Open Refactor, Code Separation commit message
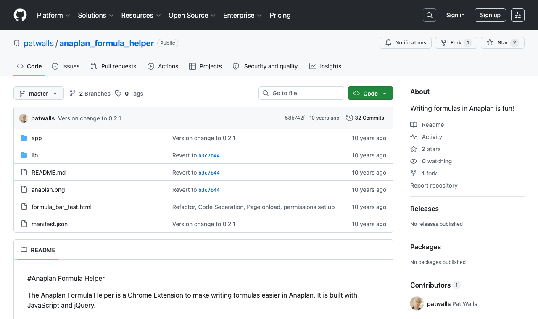 [253, 207]
